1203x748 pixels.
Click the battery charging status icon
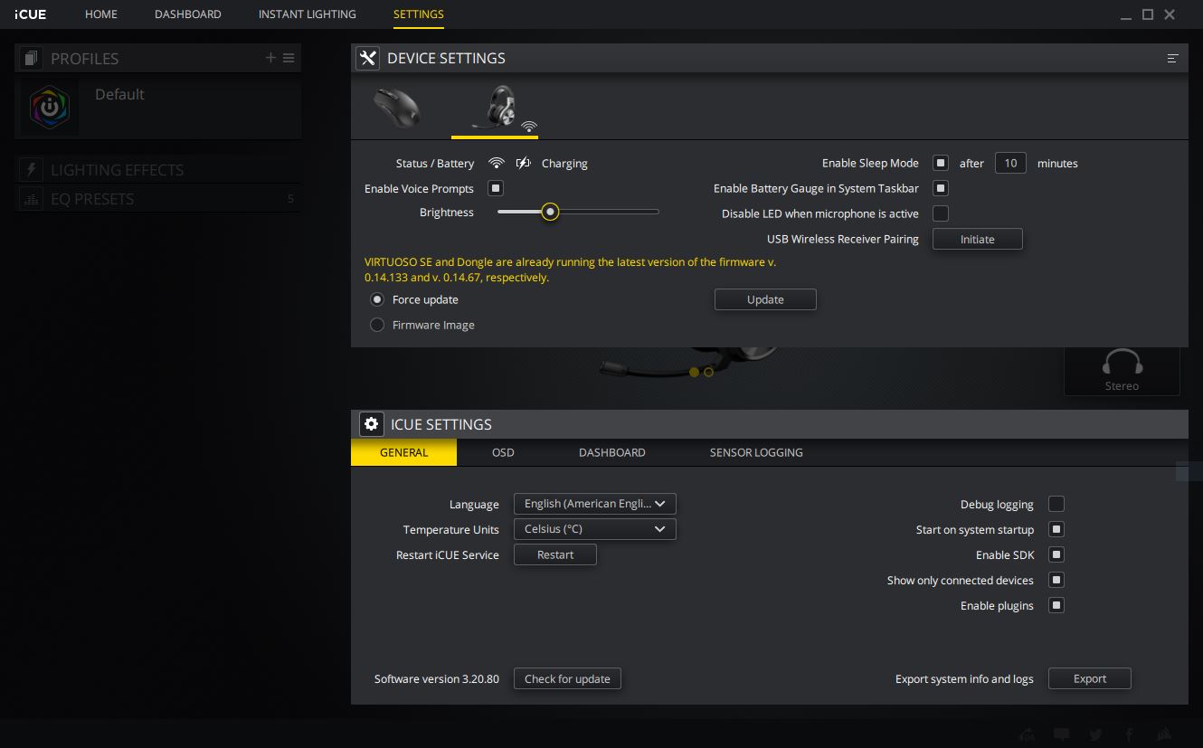pos(523,163)
